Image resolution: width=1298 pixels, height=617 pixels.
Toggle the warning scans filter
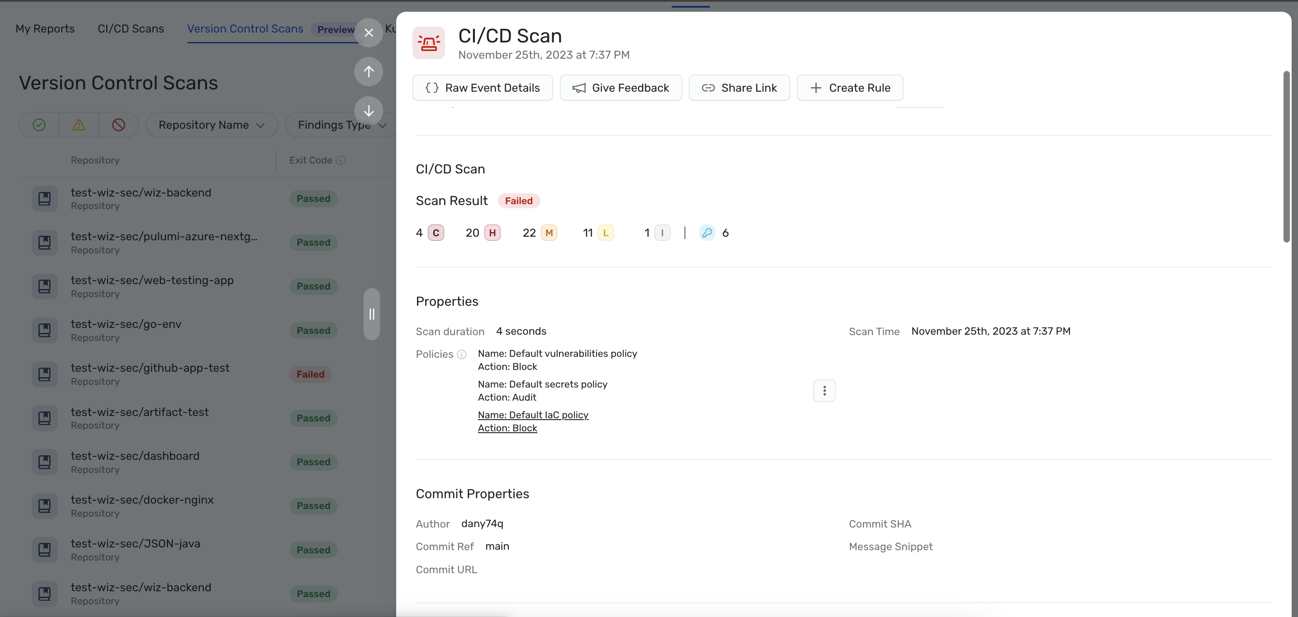(x=79, y=124)
